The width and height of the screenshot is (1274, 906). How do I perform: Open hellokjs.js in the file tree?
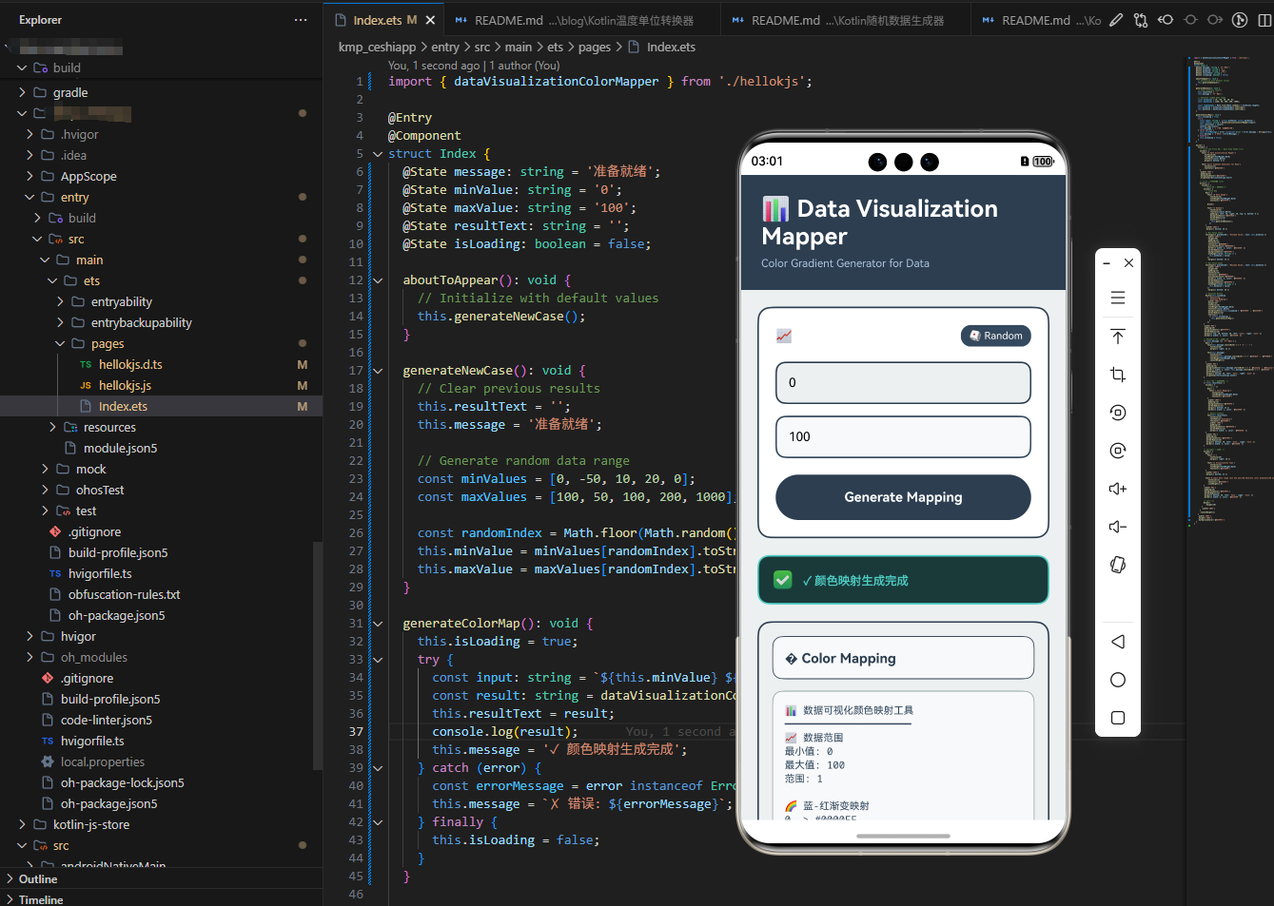(x=125, y=385)
